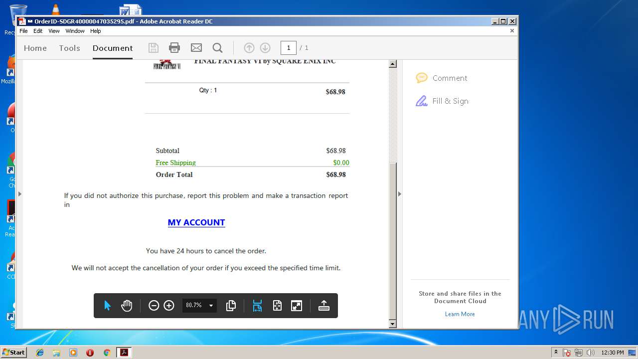Click the Final Fantasy VI product thumbnail
The height and width of the screenshot is (359, 638).
[x=167, y=65]
